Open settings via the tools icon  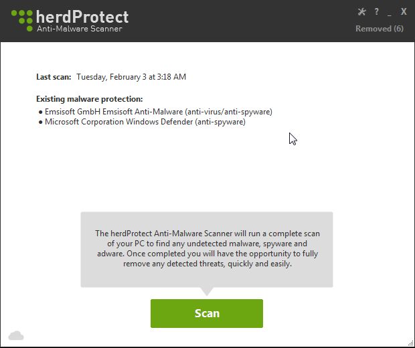[x=363, y=11]
